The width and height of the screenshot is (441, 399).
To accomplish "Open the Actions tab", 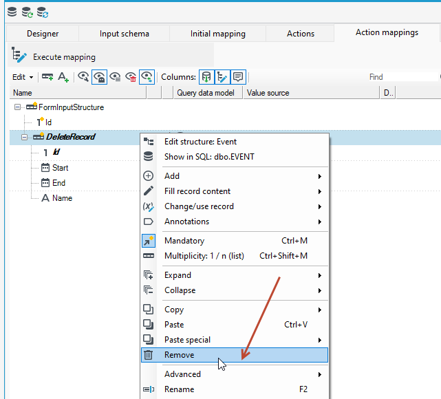I will point(301,34).
